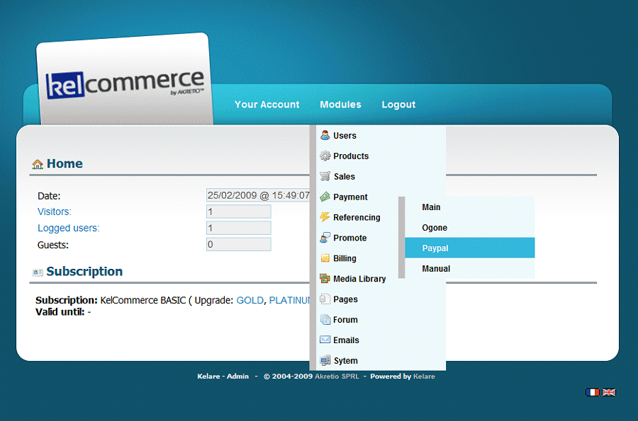Click the Sales shopping cart icon
This screenshot has height=421, width=638.
(325, 176)
